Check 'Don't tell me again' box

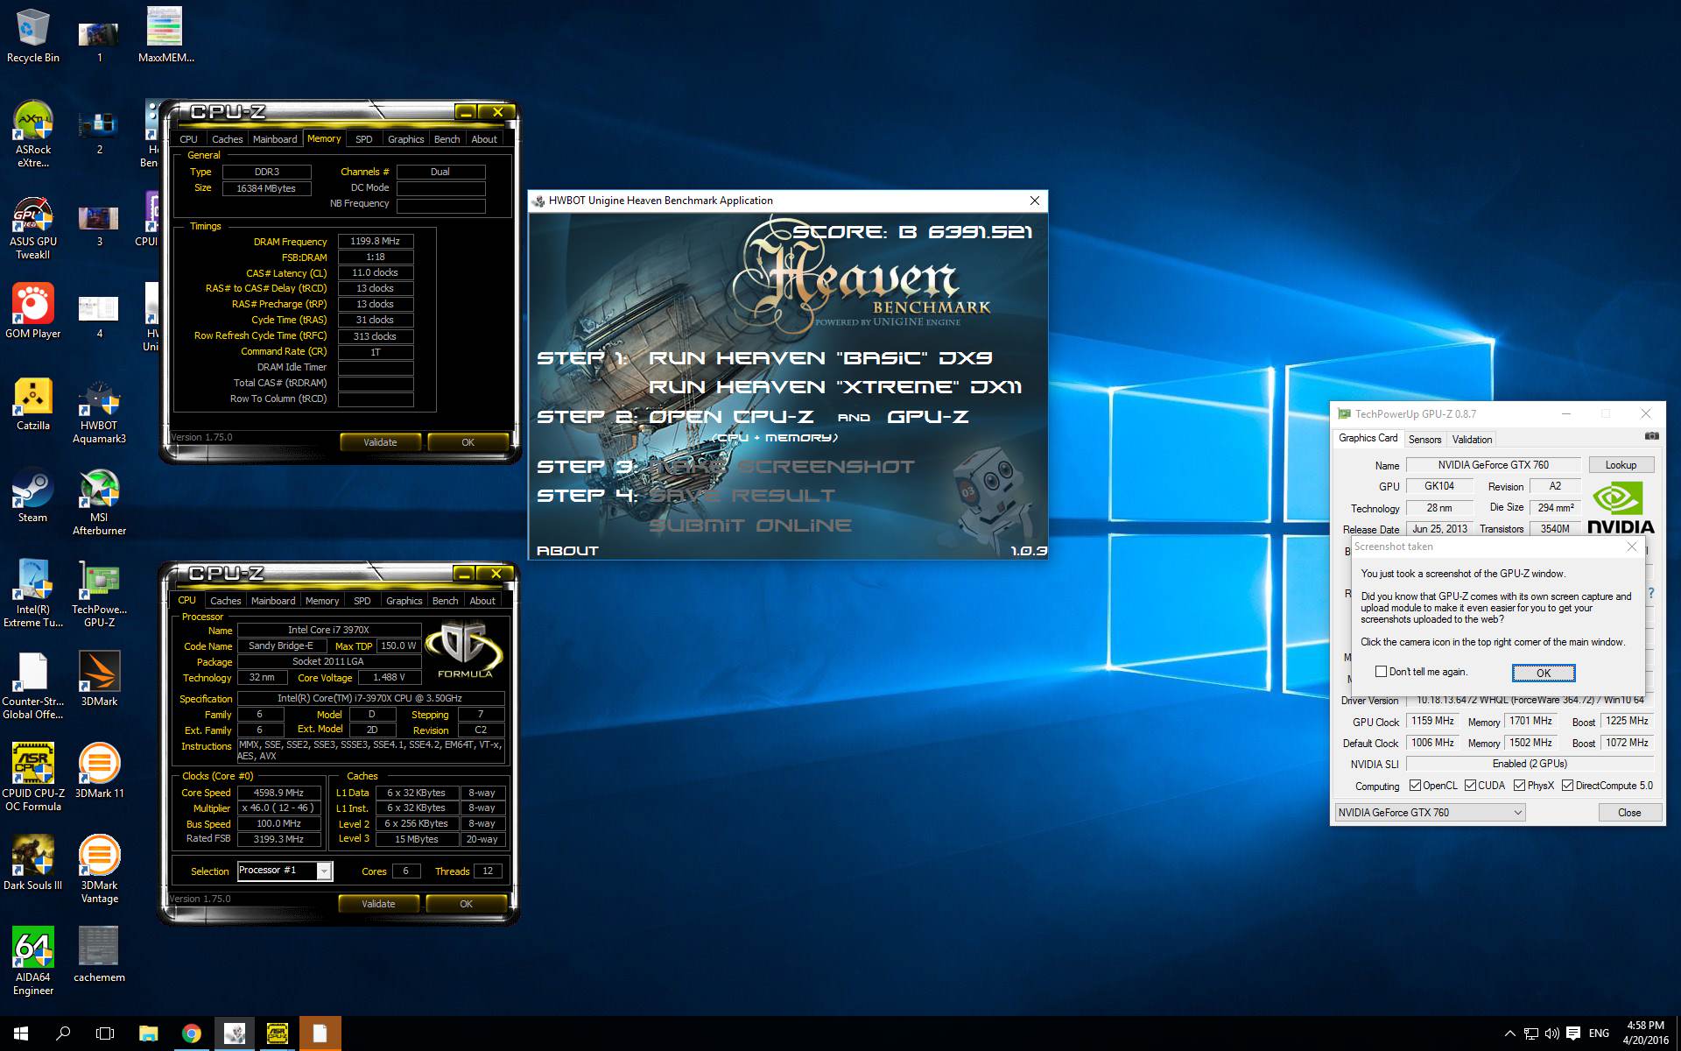coord(1381,672)
